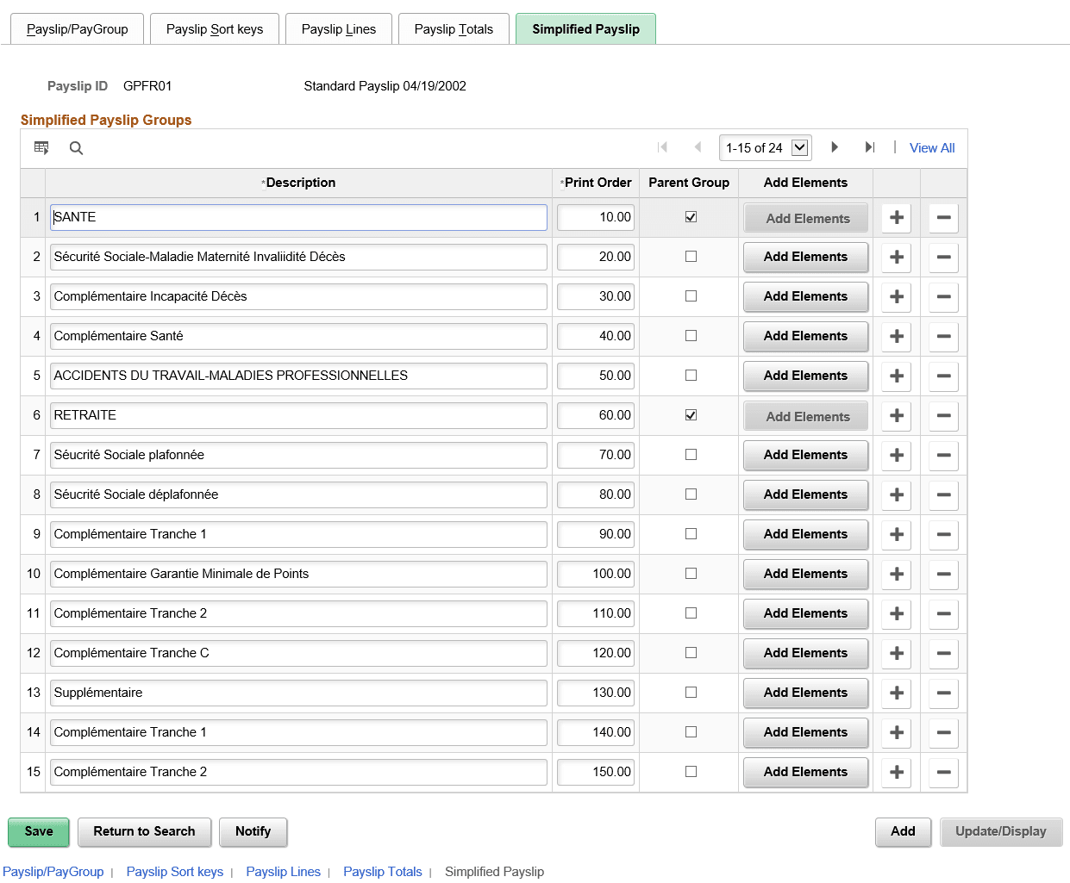Add a new row below SANTE using plus icon

[895, 218]
